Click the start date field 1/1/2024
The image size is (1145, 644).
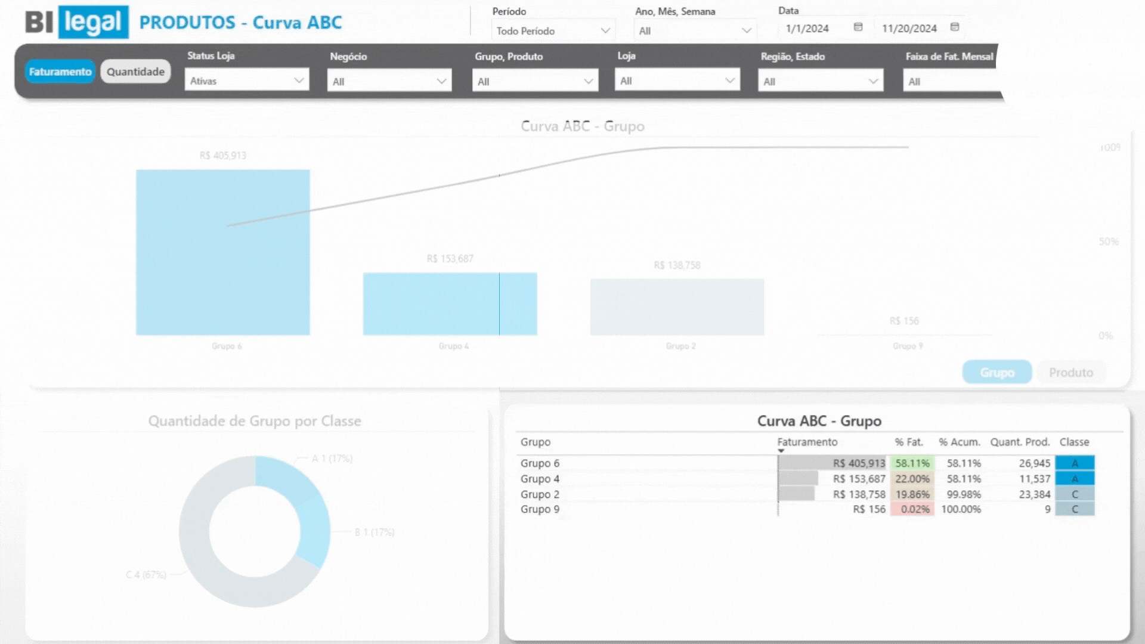[807, 28]
